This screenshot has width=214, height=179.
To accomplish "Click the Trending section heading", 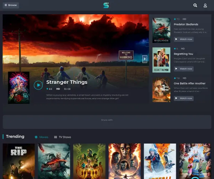I will coord(15,136).
